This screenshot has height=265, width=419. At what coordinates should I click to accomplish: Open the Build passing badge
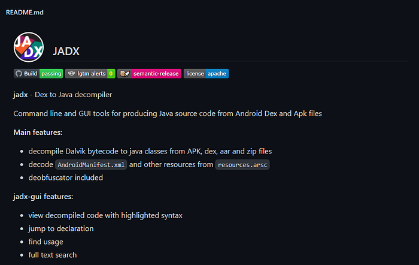tap(38, 74)
